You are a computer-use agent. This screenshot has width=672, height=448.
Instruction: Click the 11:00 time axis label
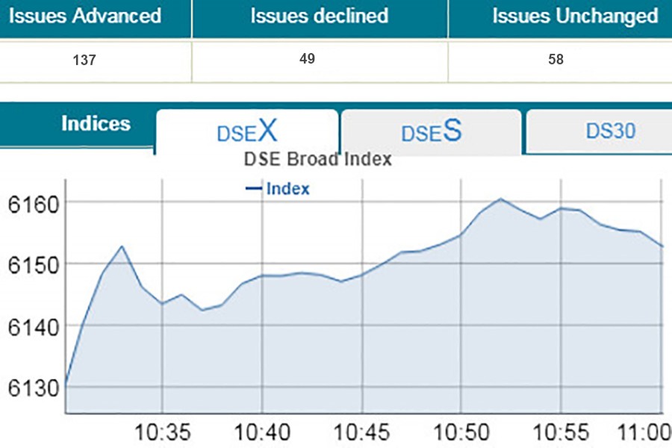[x=647, y=432]
